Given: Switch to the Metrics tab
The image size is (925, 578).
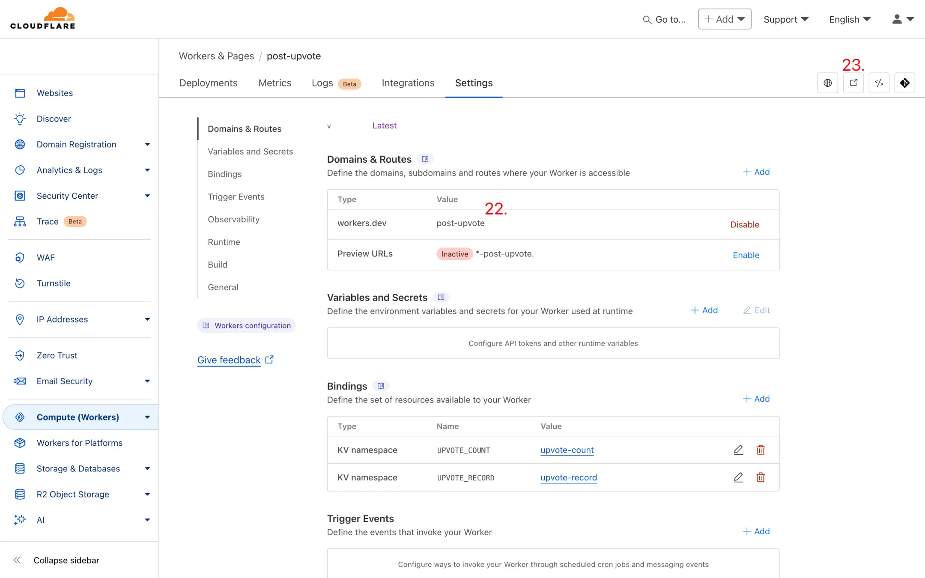Looking at the screenshot, I should pyautogui.click(x=275, y=83).
